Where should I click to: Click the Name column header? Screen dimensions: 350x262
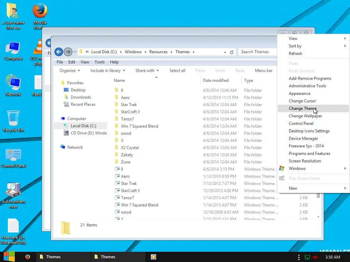click(156, 81)
